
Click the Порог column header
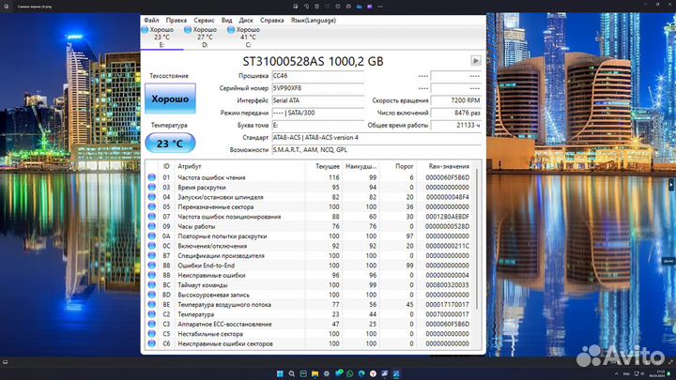[x=404, y=166]
